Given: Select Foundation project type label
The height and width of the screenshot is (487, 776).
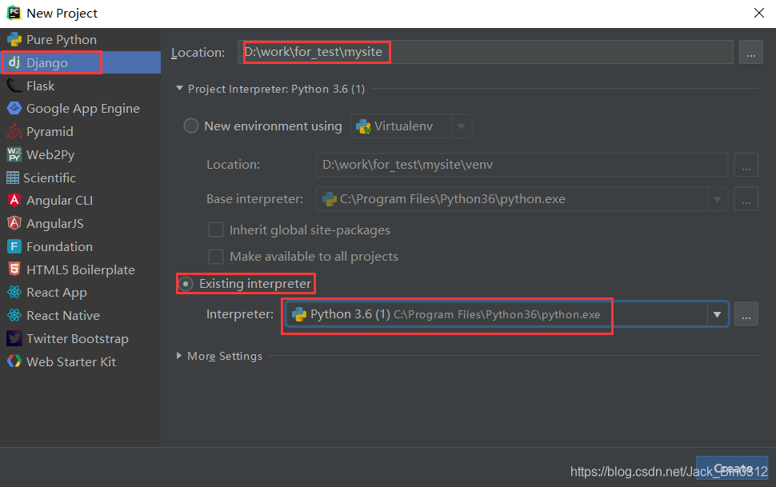Looking at the screenshot, I should coord(59,246).
